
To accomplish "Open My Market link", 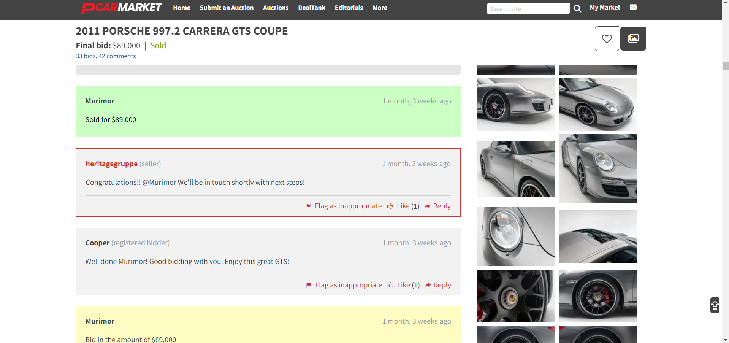I will [605, 7].
